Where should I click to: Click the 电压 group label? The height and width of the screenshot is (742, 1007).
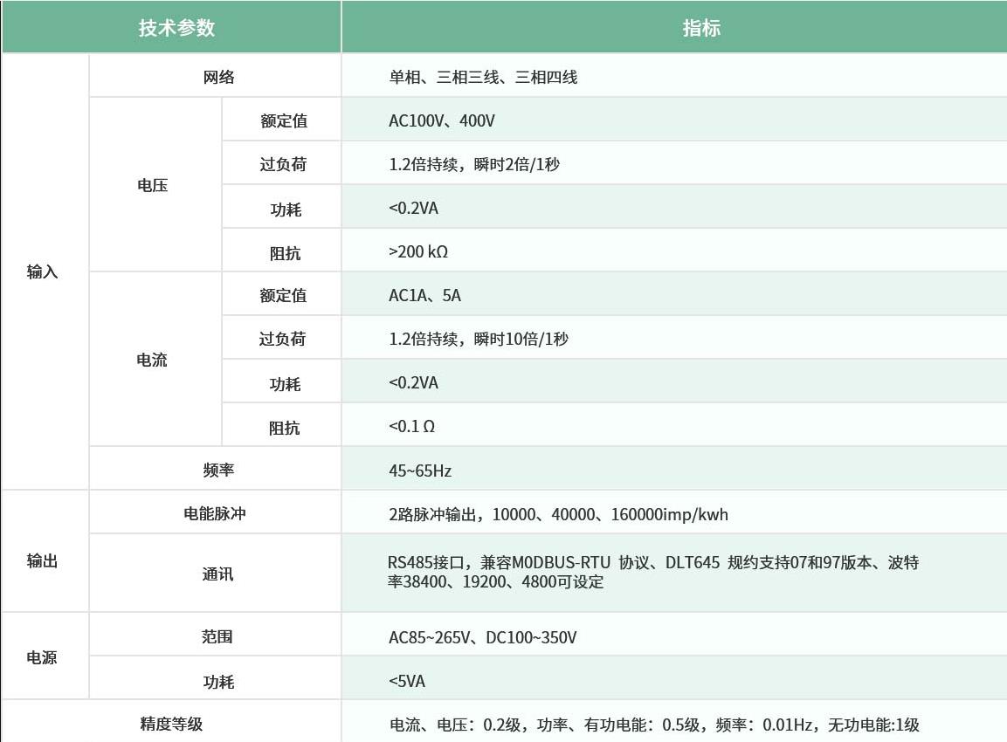point(155,185)
